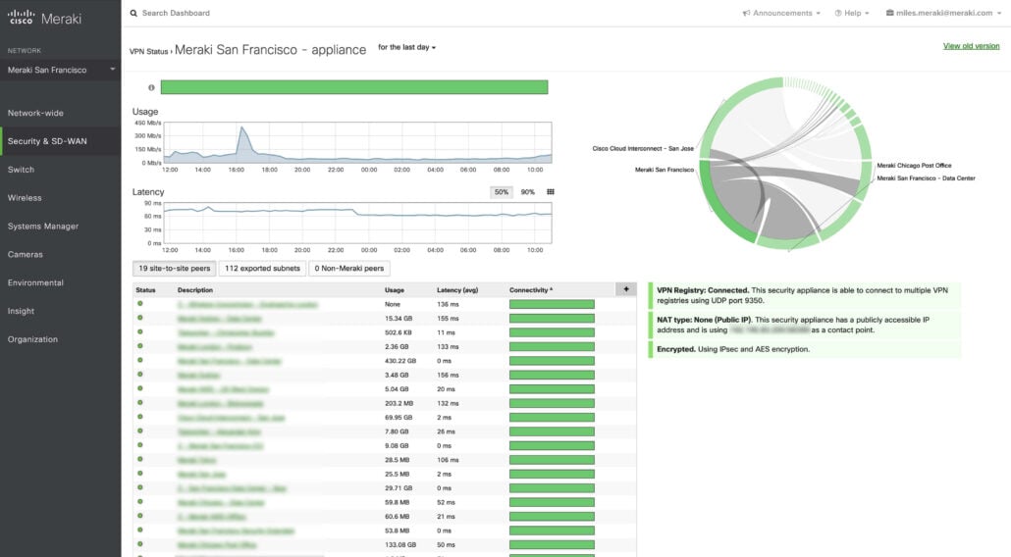Select the 19 site-to-site peers tab
Viewport: 1011px width, 557px height.
(174, 269)
